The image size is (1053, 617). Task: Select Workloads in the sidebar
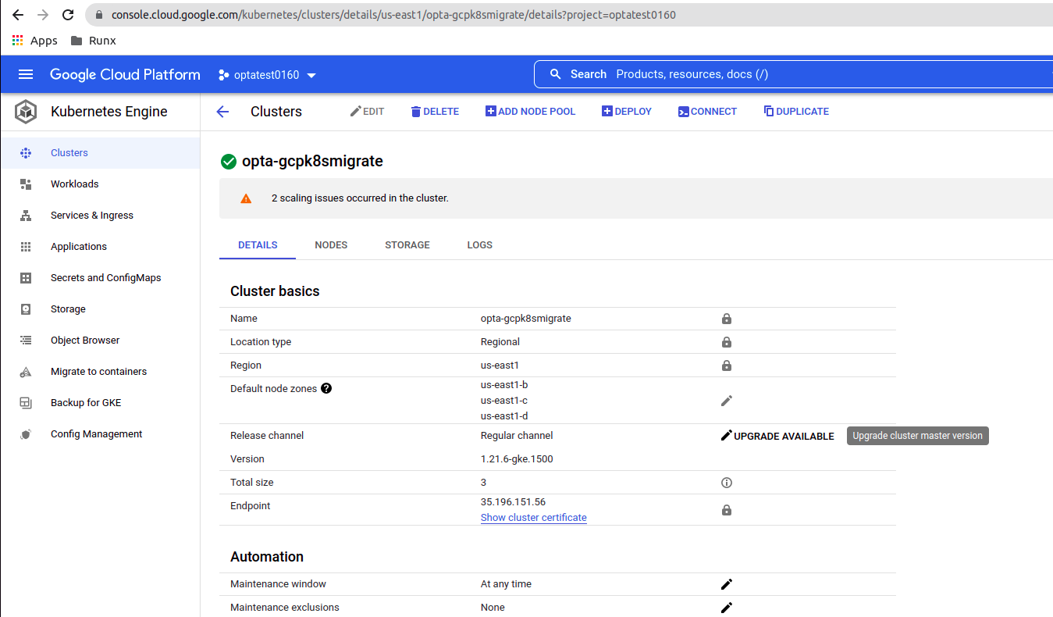[74, 184]
